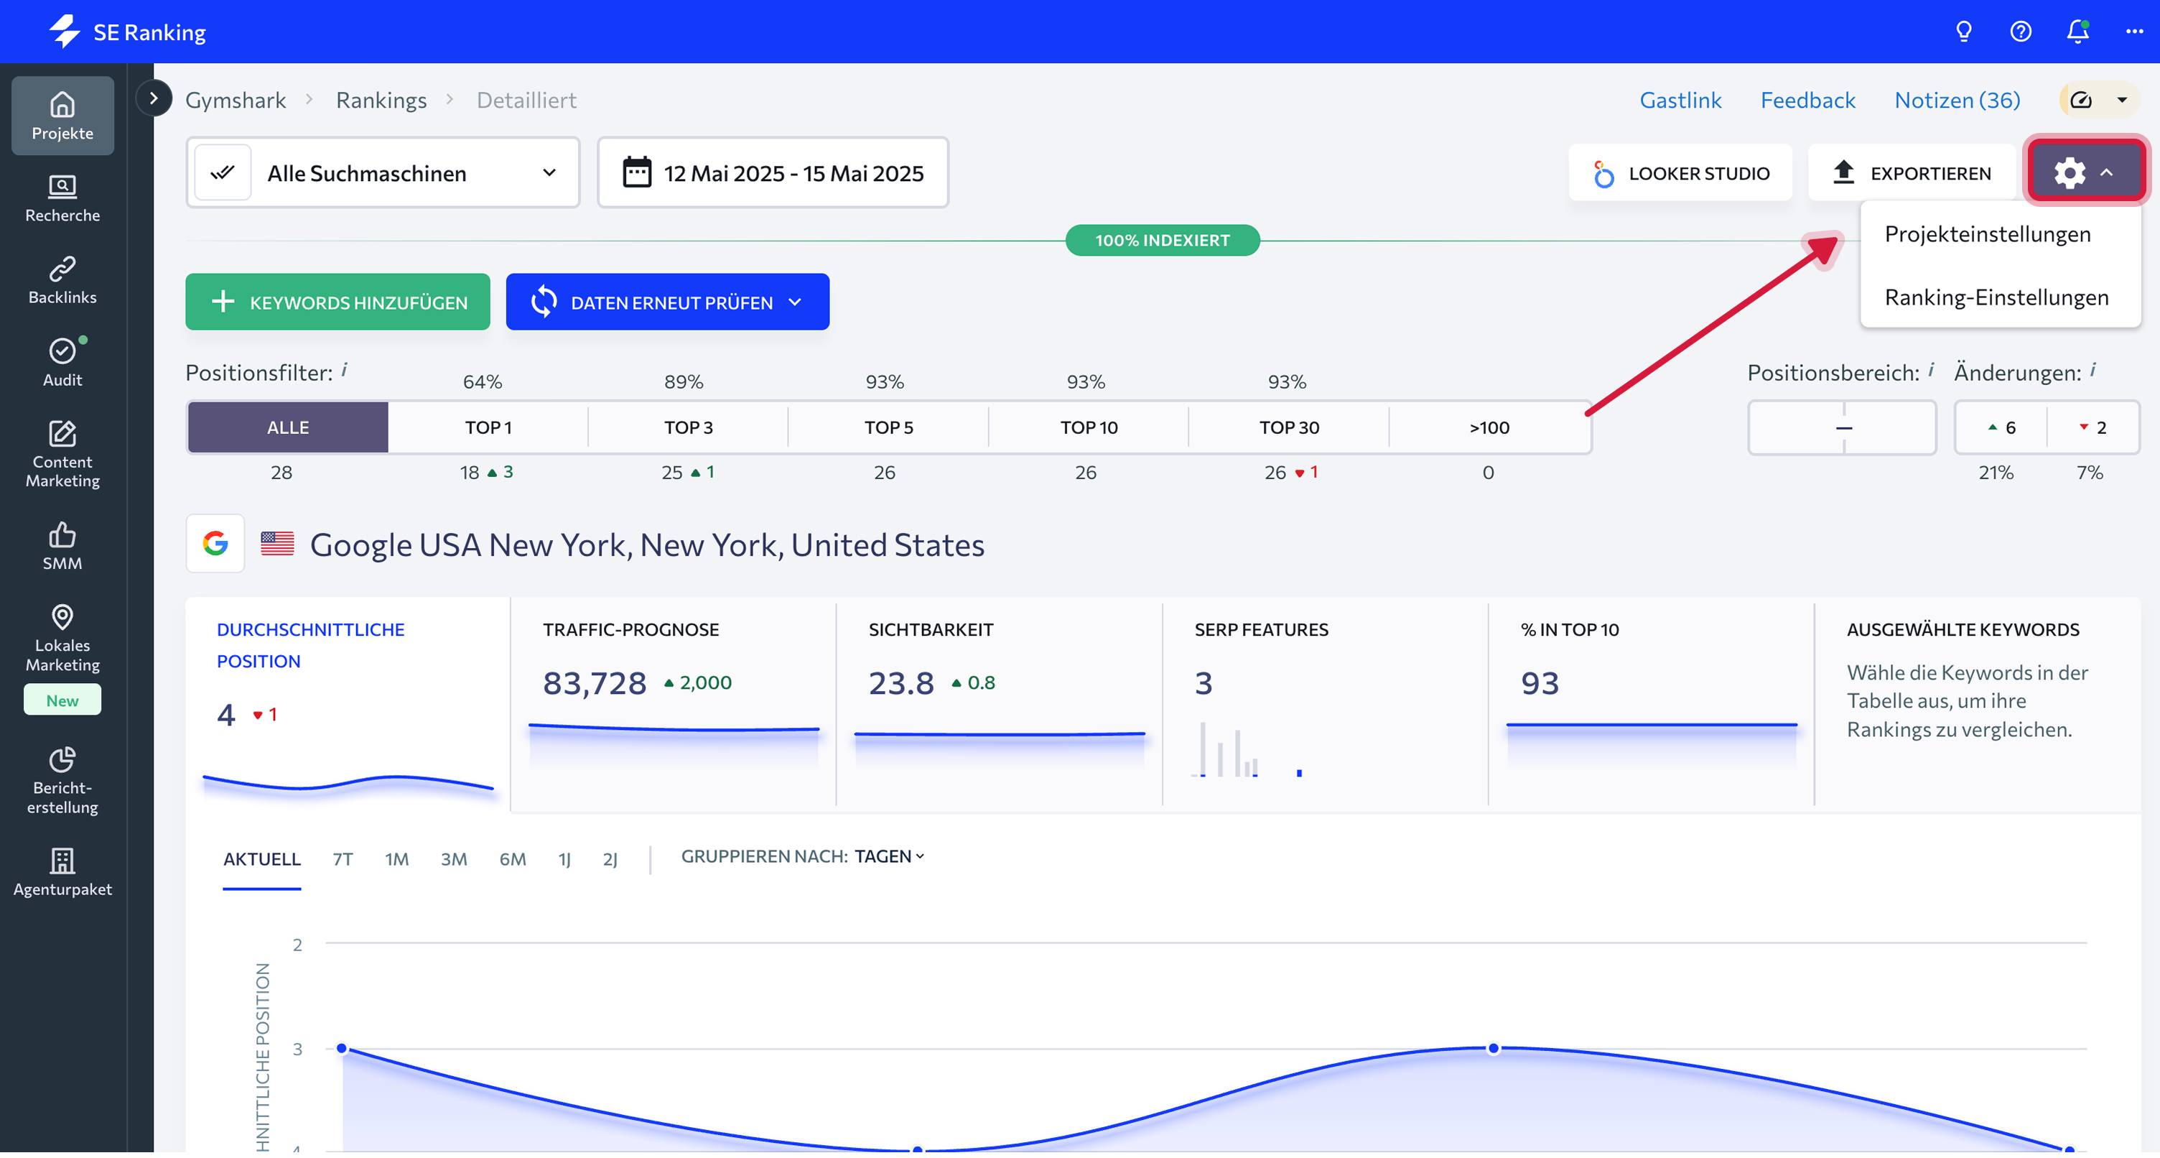Open Agenturpaket in sidebar
The width and height of the screenshot is (2160, 1158).
pos(62,873)
